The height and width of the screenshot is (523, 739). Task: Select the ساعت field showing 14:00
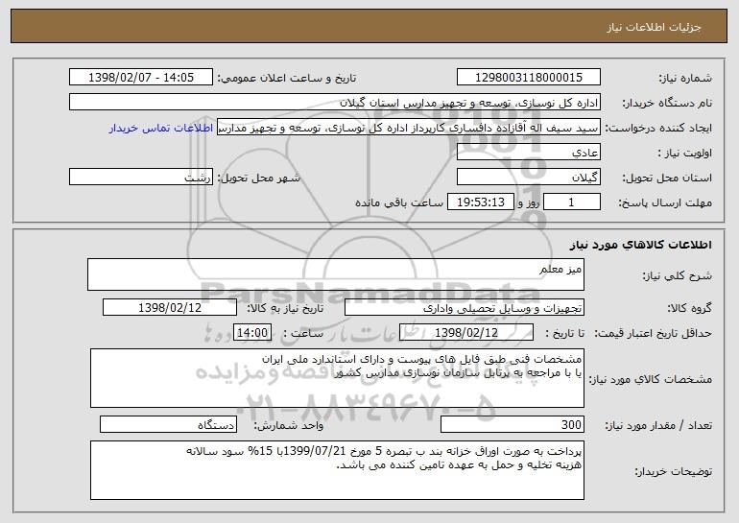point(252,333)
